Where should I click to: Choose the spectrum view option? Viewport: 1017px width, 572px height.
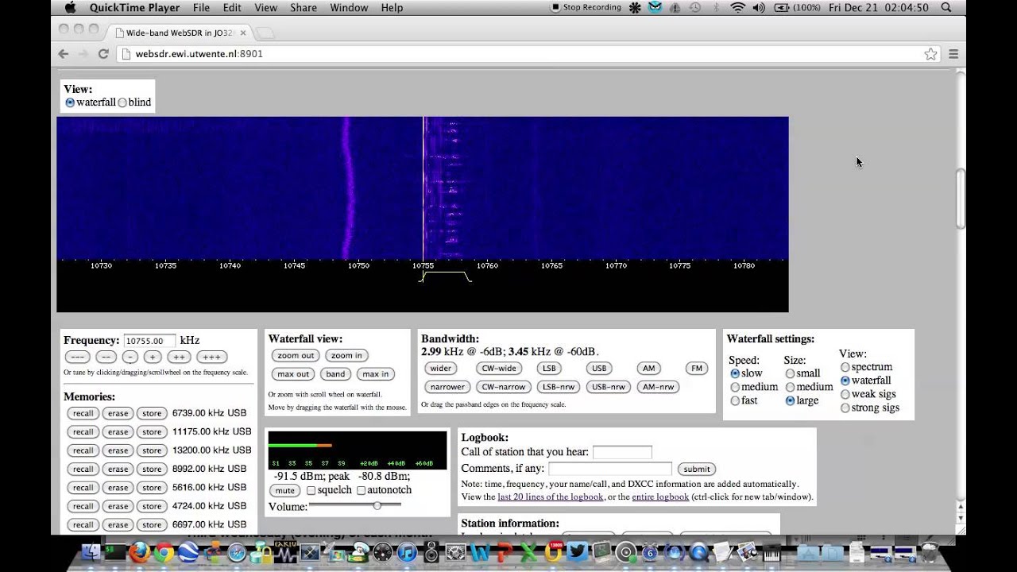[845, 367]
